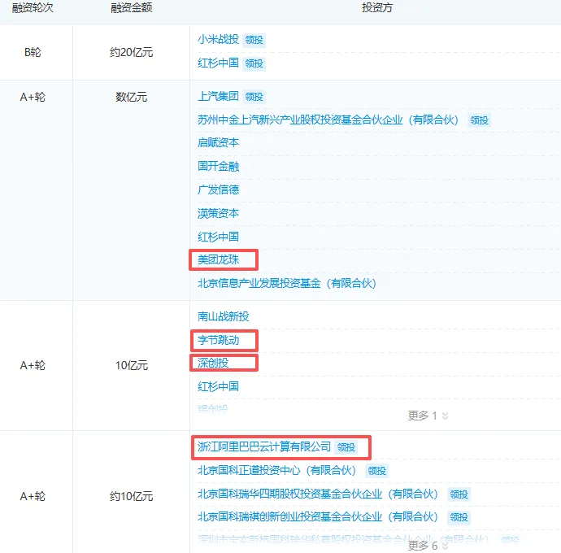This screenshot has height=553, width=561.
Task: Open 北京国科正道投资中心（有限合伙）link
Action: tap(277, 470)
